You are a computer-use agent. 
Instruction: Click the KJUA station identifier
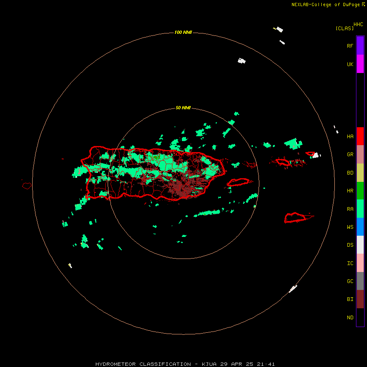click(209, 364)
